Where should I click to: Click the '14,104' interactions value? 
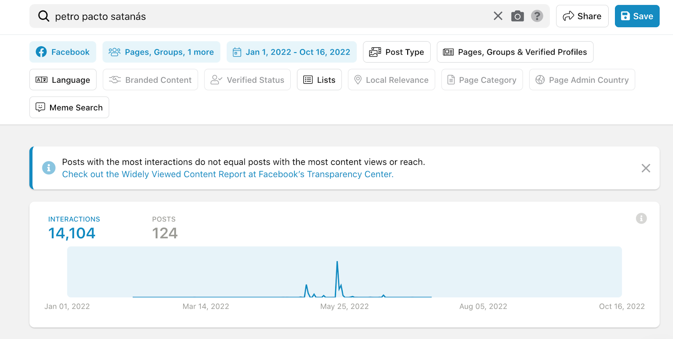pos(72,233)
